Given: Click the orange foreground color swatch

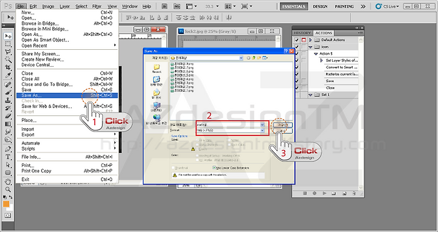Looking at the screenshot, I should coord(6,204).
